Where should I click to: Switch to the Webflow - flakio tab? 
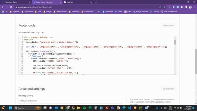point(15,2)
